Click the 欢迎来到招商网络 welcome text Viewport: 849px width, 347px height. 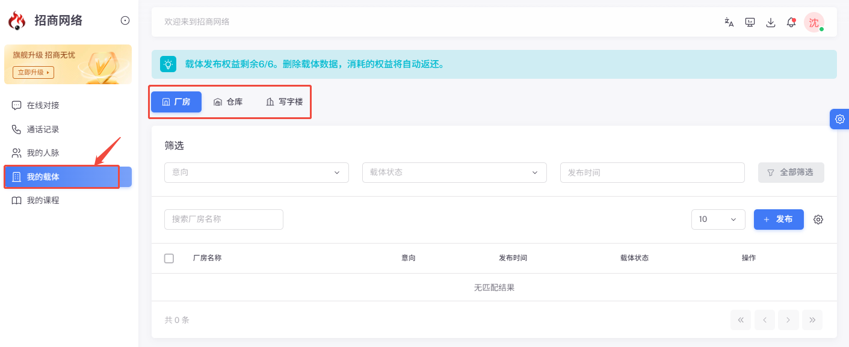click(x=197, y=22)
